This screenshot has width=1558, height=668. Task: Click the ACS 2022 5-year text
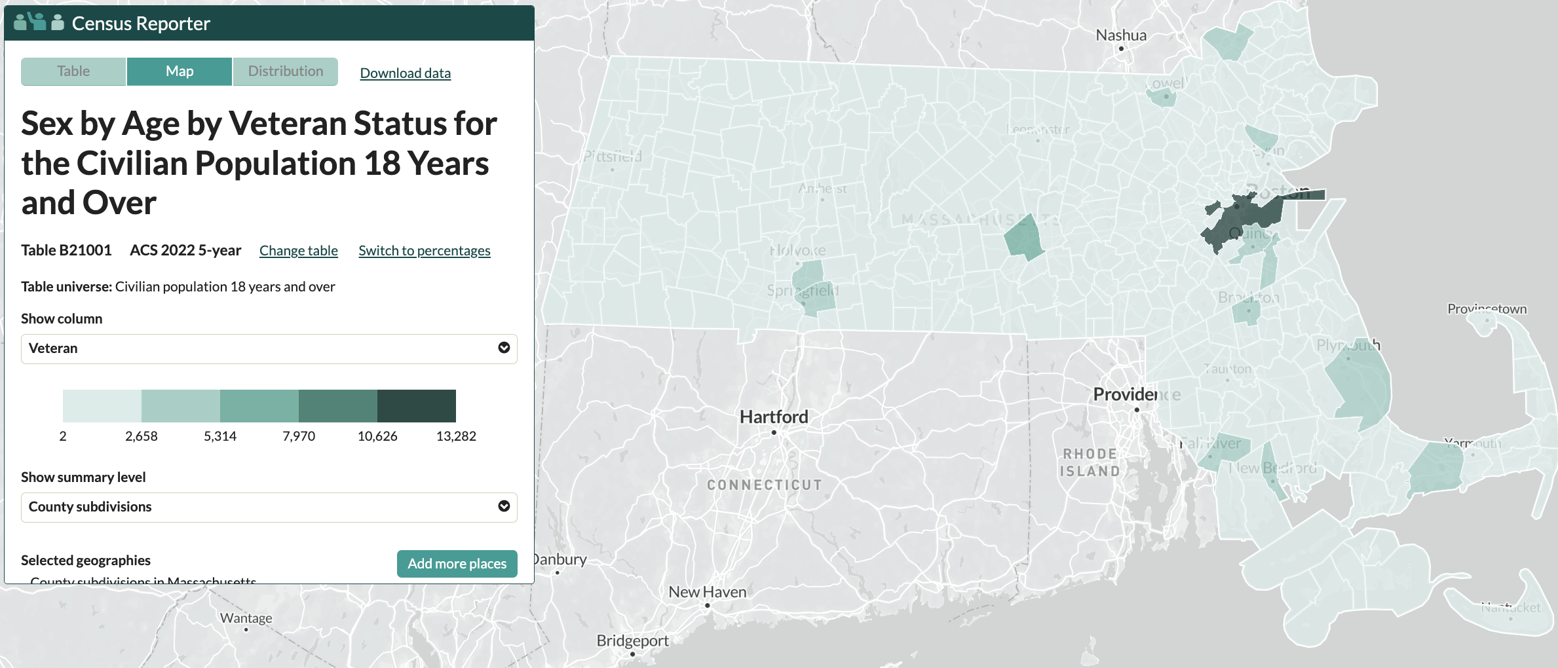click(185, 250)
